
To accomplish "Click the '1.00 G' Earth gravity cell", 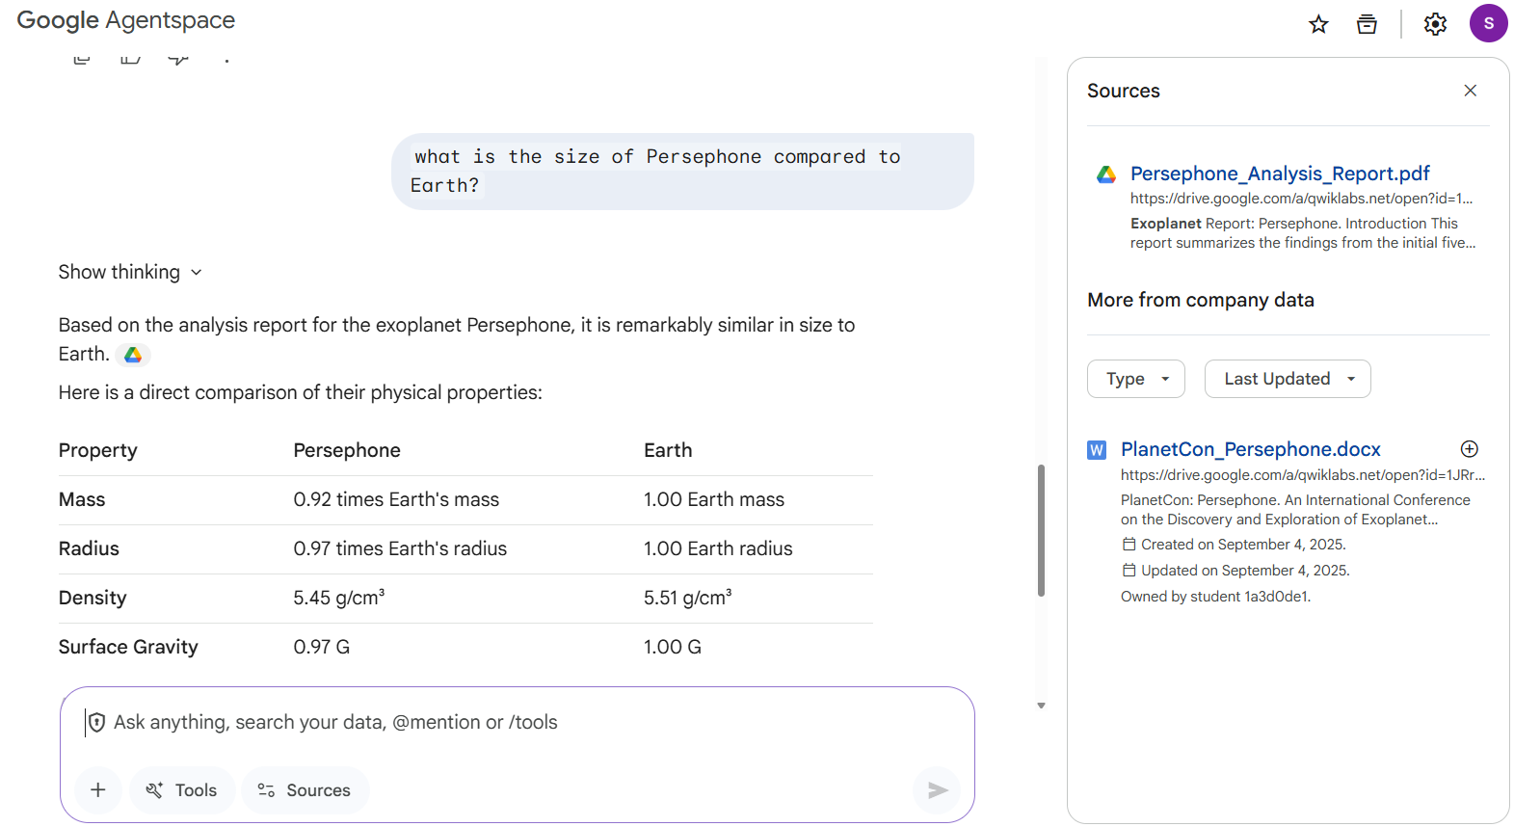I will point(673,647).
